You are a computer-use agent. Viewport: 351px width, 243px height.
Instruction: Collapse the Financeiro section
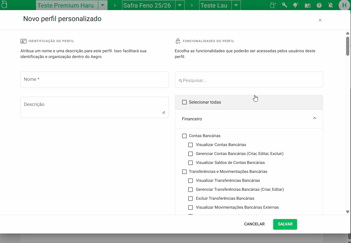pyautogui.click(x=315, y=118)
